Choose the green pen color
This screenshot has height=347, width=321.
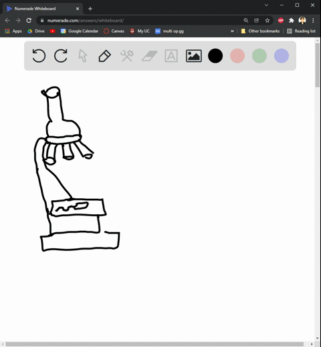259,56
